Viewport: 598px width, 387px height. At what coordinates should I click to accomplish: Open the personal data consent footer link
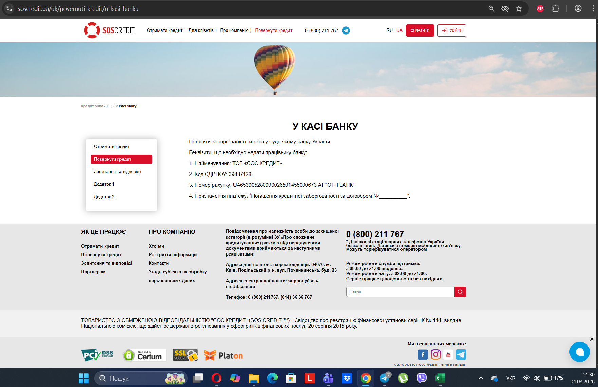pos(177,276)
